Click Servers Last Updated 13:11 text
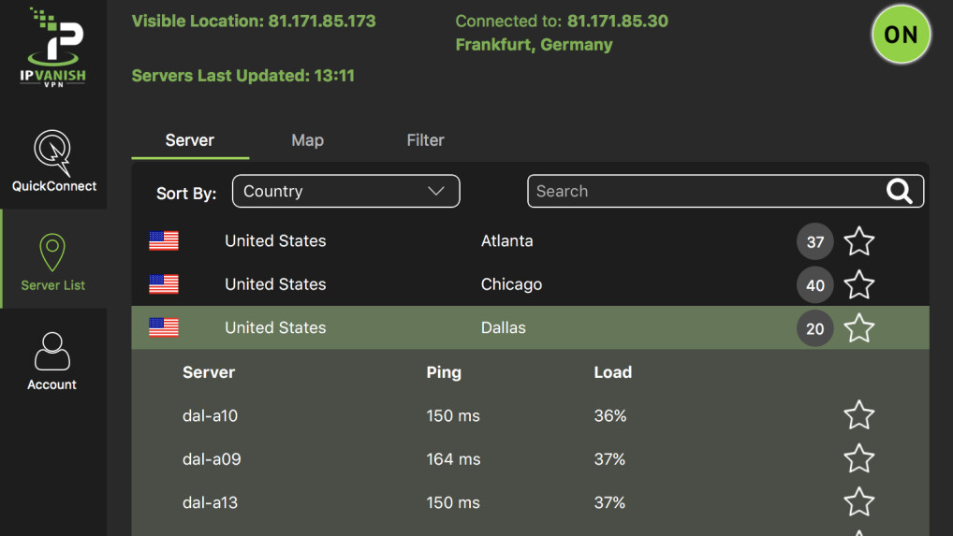Screen dimensions: 953x536 coord(243,76)
